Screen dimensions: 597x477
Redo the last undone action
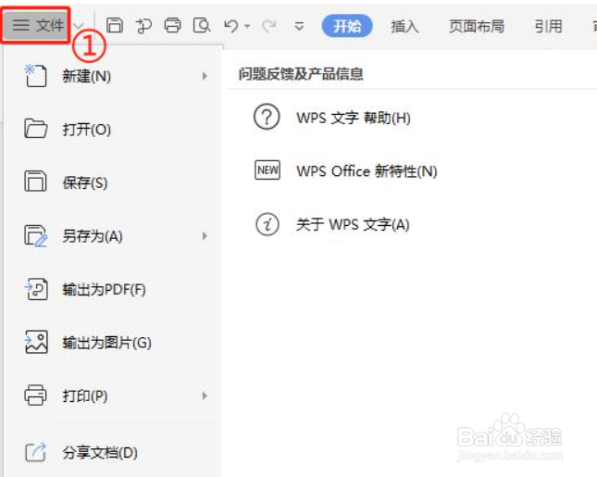pos(269,26)
